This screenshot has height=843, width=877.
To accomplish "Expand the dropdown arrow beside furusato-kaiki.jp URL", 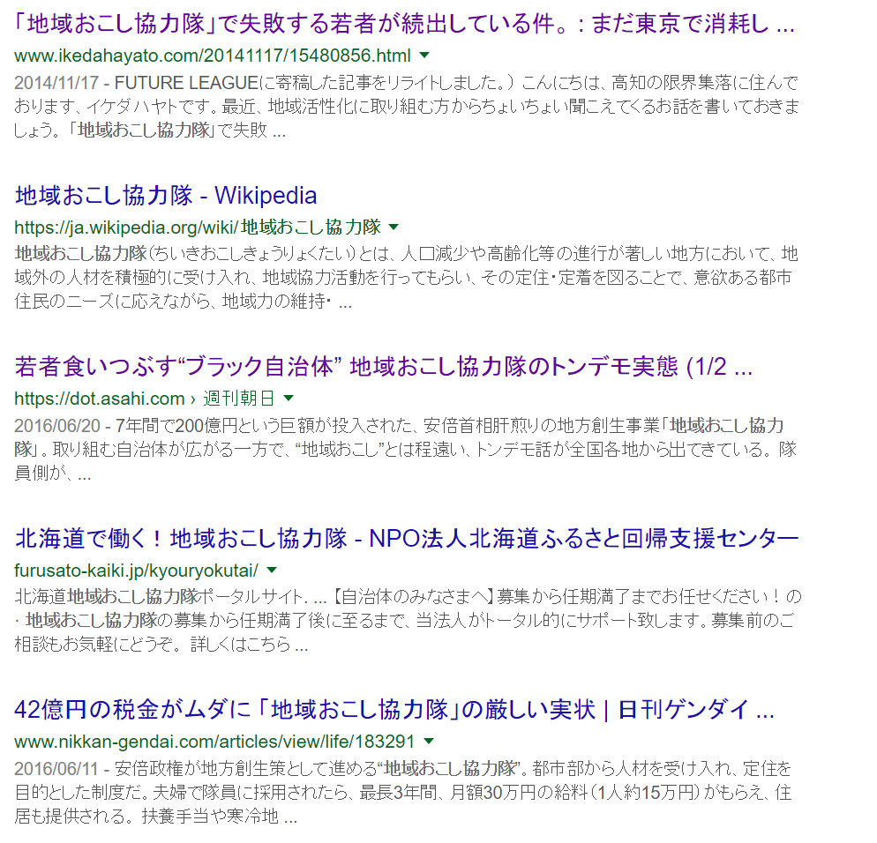I will (272, 570).
